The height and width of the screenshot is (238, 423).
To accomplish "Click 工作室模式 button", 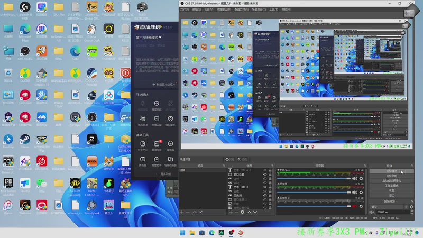I will pyautogui.click(x=391, y=186).
